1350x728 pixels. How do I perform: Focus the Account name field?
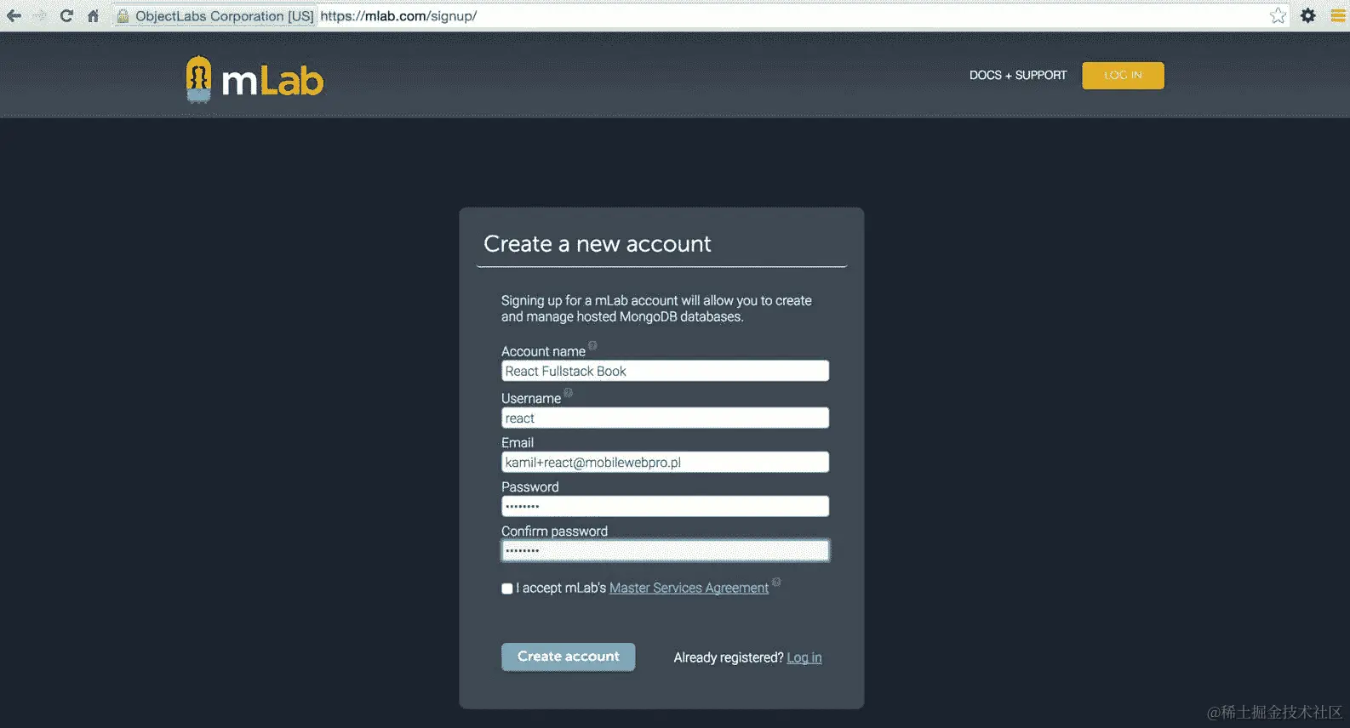click(665, 371)
